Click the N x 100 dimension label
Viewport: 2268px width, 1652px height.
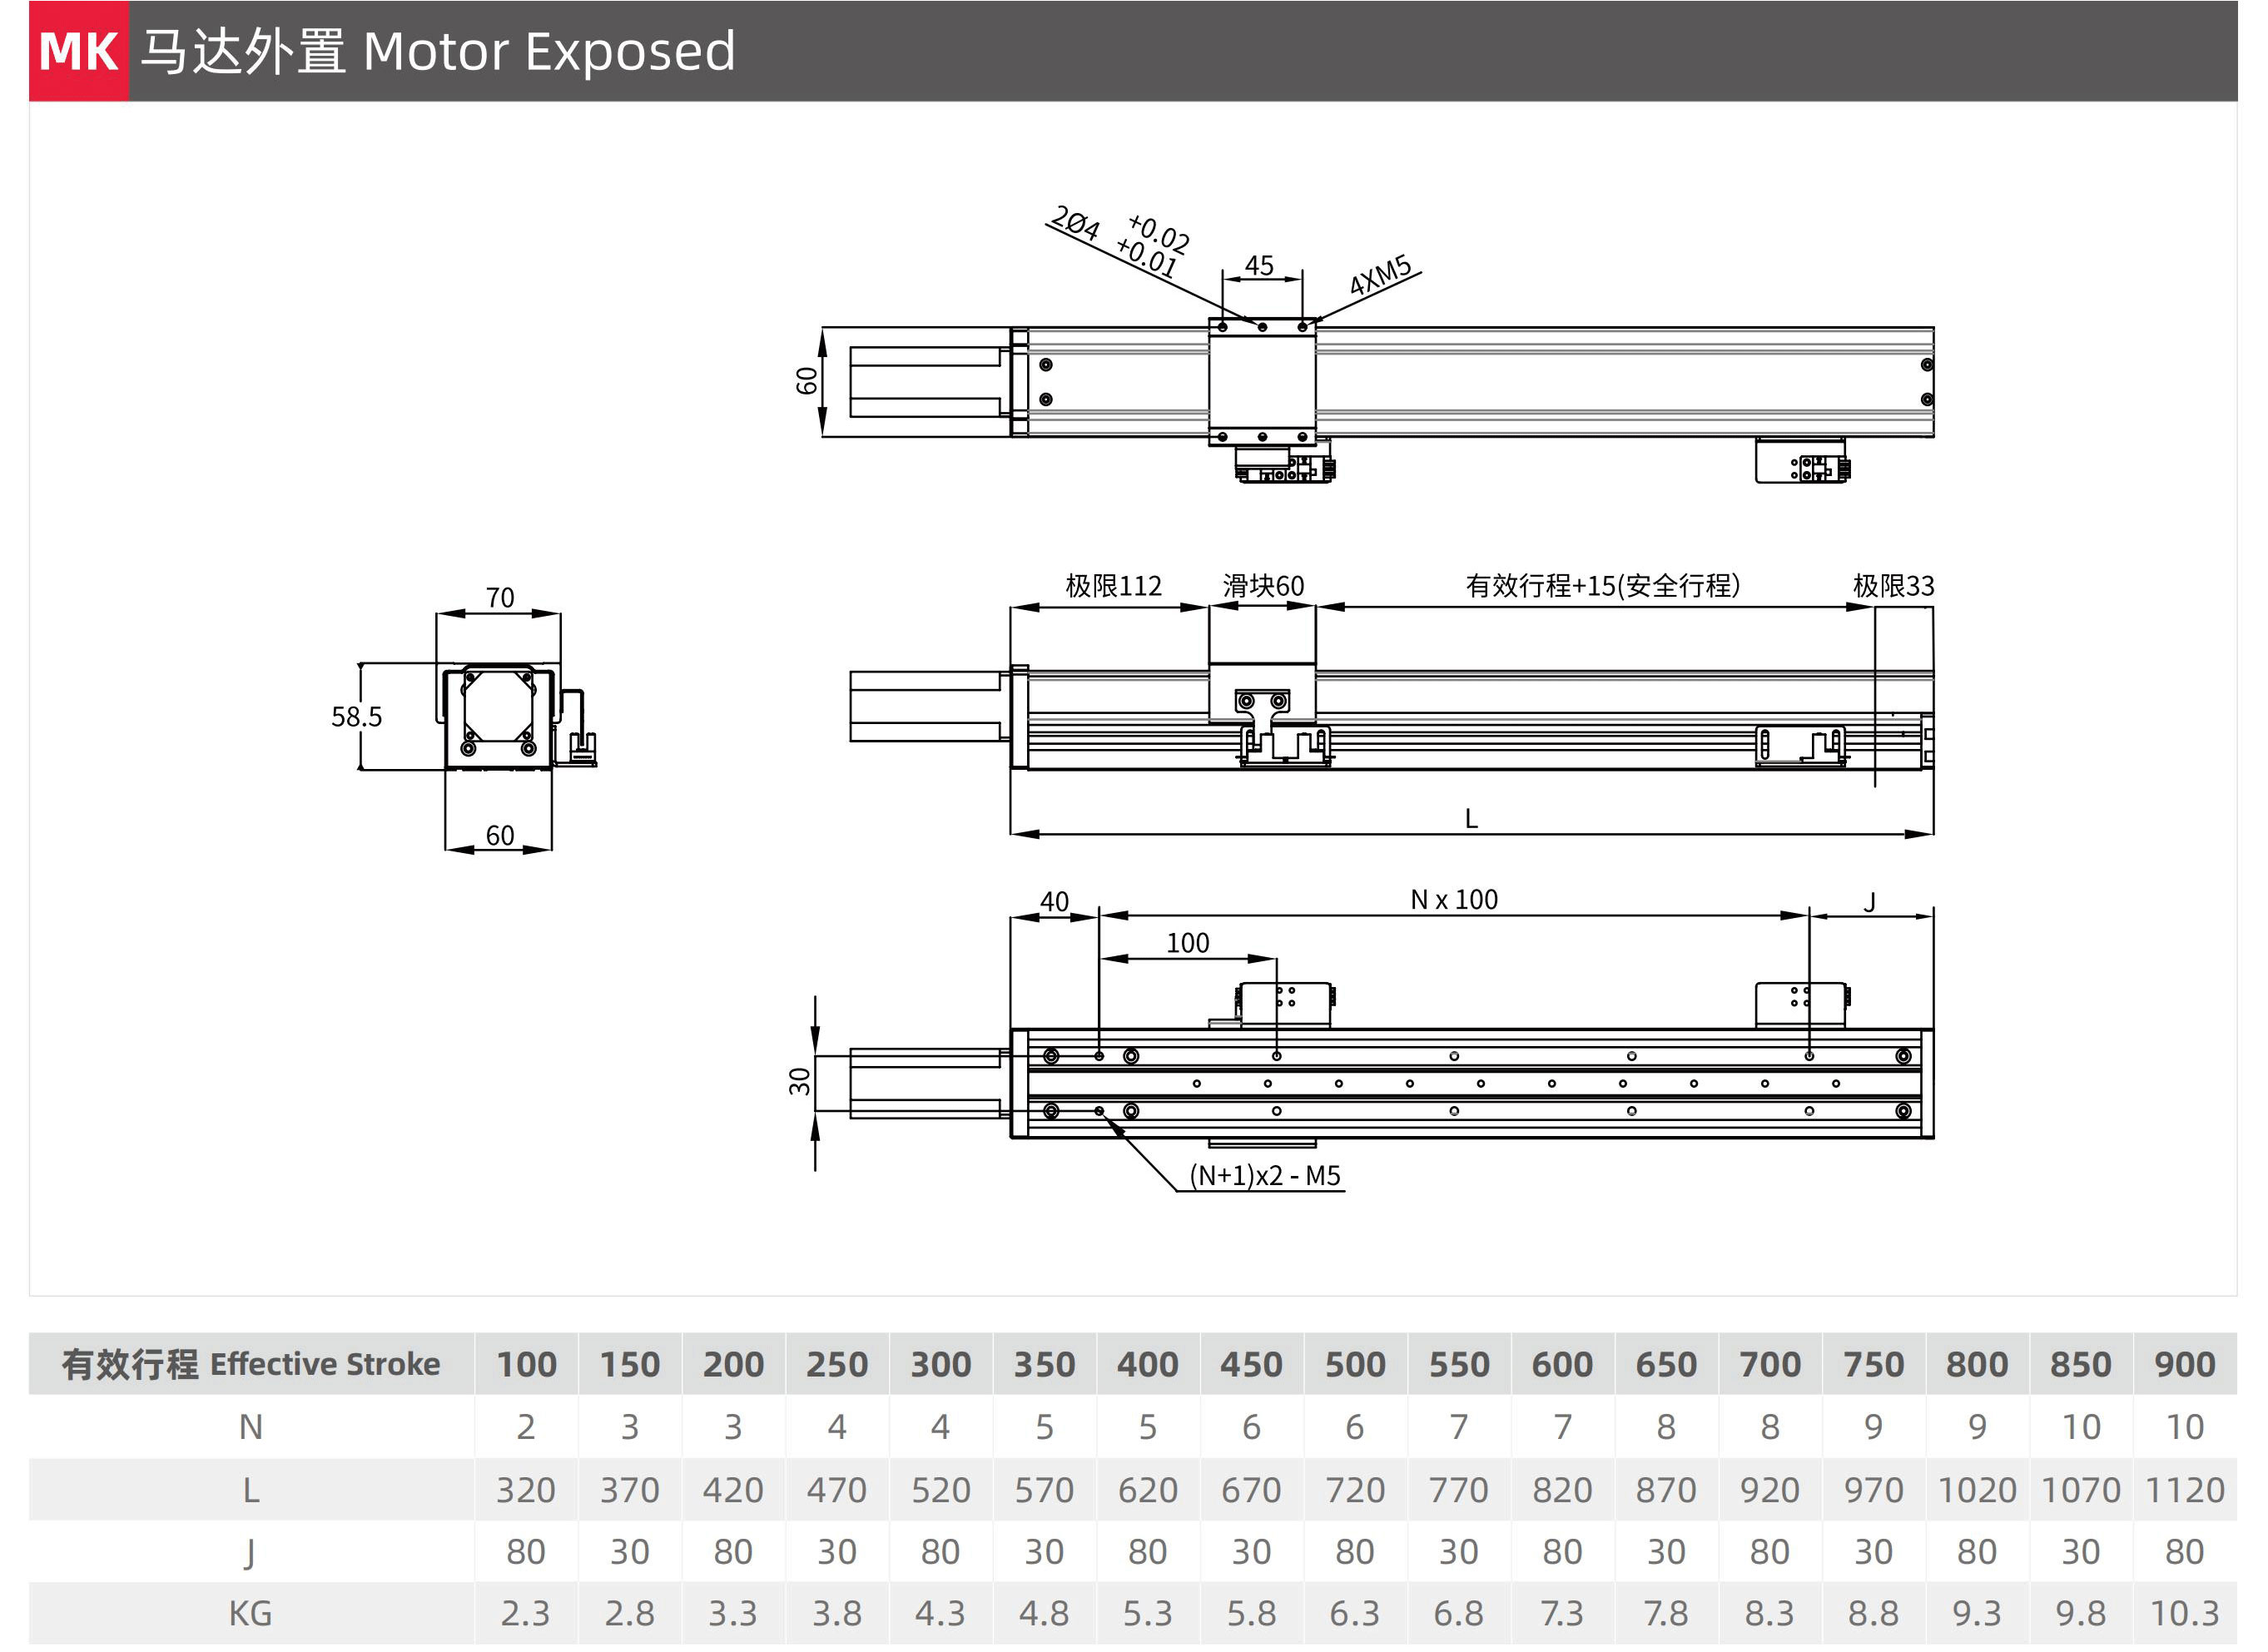pos(1454,899)
